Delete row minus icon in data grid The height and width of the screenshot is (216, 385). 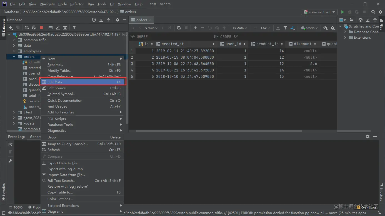[x=202, y=28]
